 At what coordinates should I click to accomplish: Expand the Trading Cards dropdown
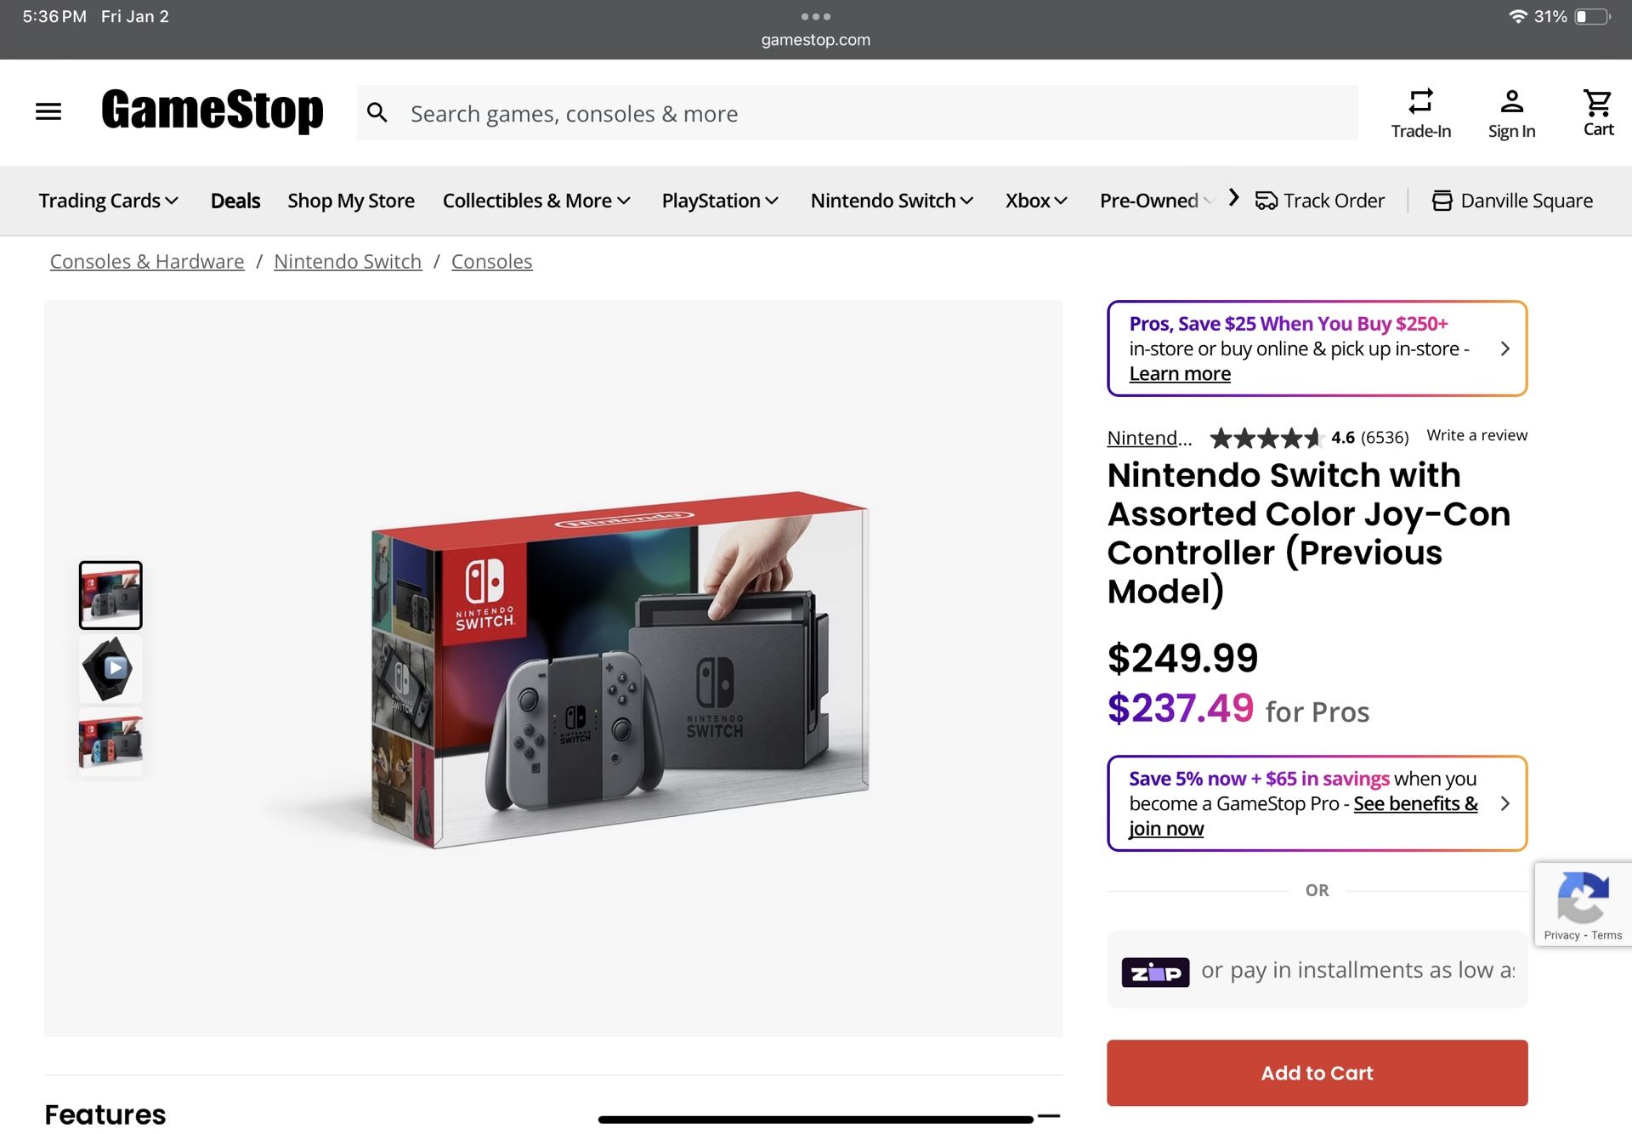click(x=108, y=201)
